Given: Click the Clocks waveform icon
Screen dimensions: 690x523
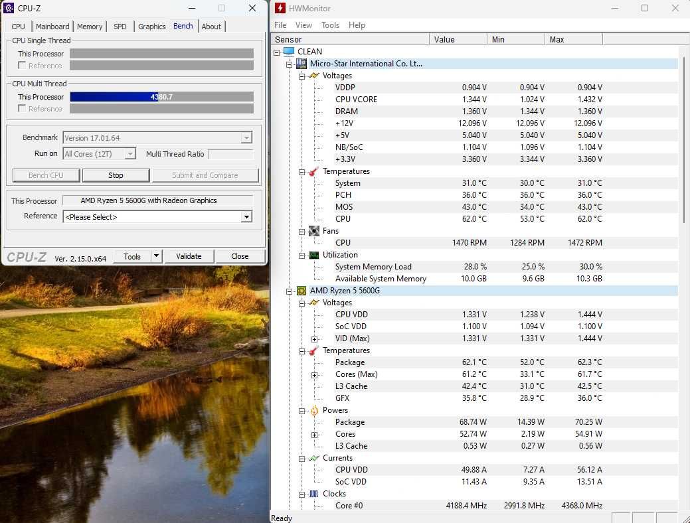Looking at the screenshot, I should [x=313, y=494].
